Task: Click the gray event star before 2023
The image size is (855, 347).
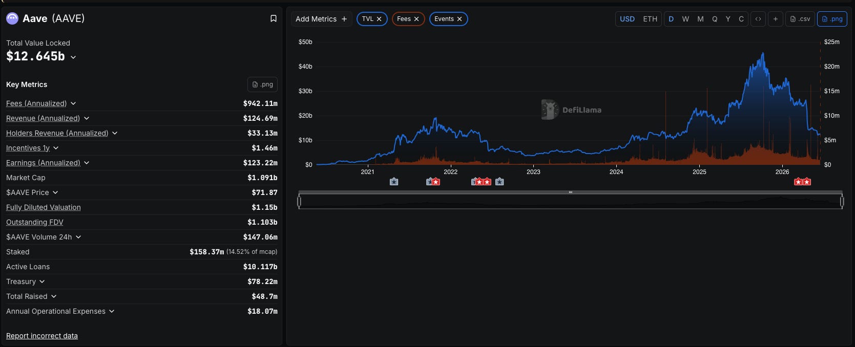Action: click(499, 182)
